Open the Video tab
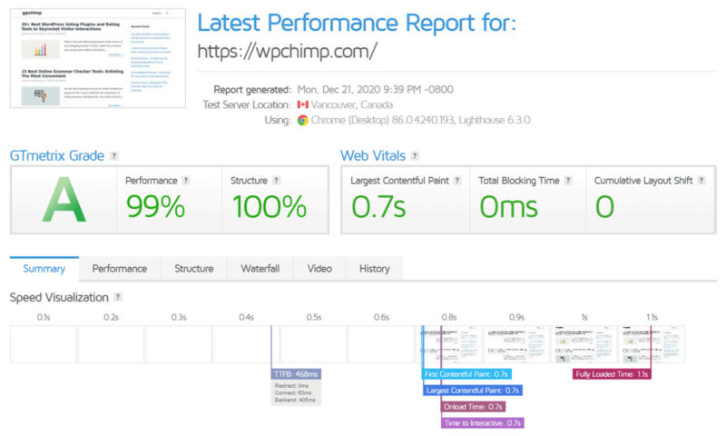Viewport: 726px width, 436px height. point(319,269)
